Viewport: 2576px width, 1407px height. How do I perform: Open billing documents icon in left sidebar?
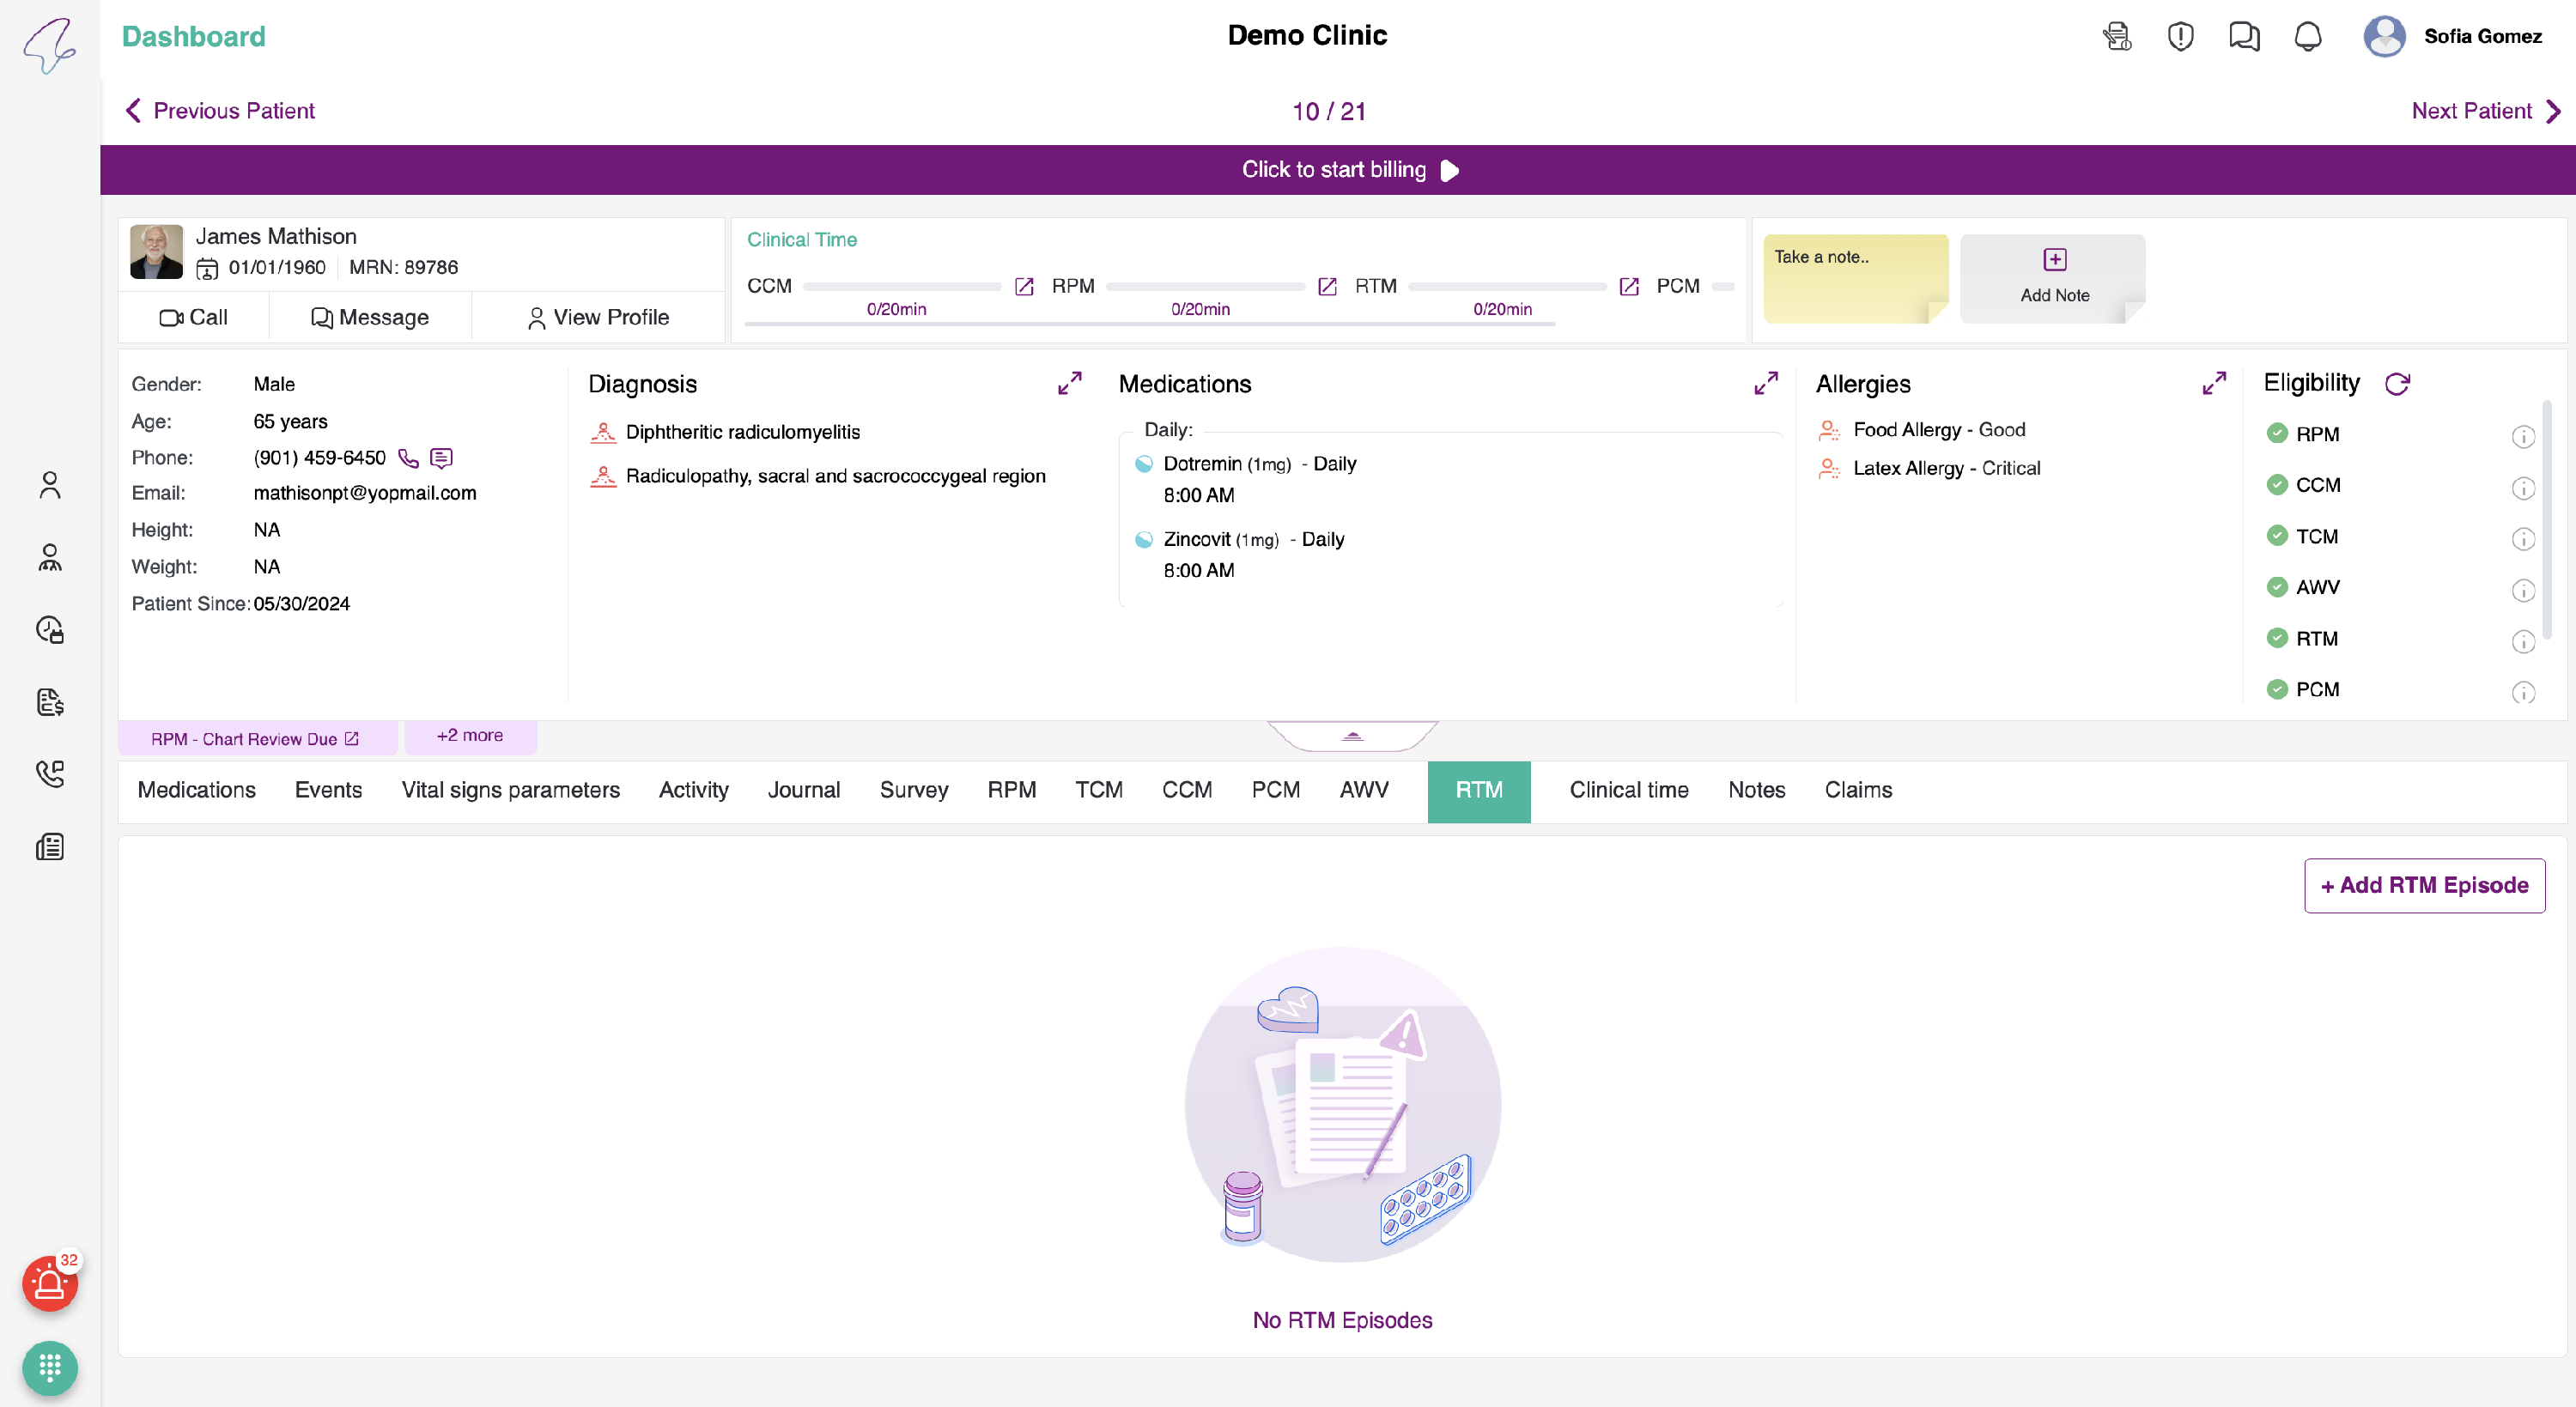pyautogui.click(x=49, y=702)
